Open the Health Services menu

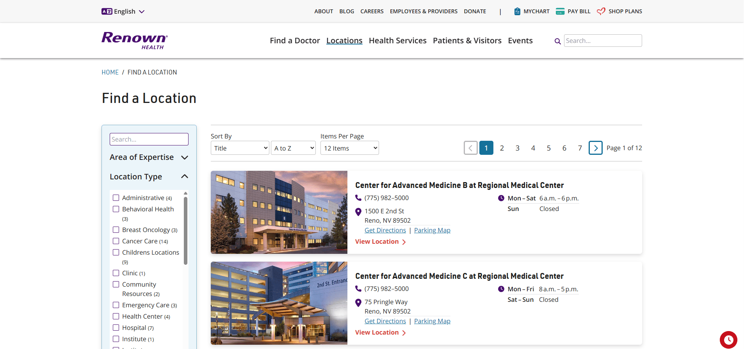point(398,41)
